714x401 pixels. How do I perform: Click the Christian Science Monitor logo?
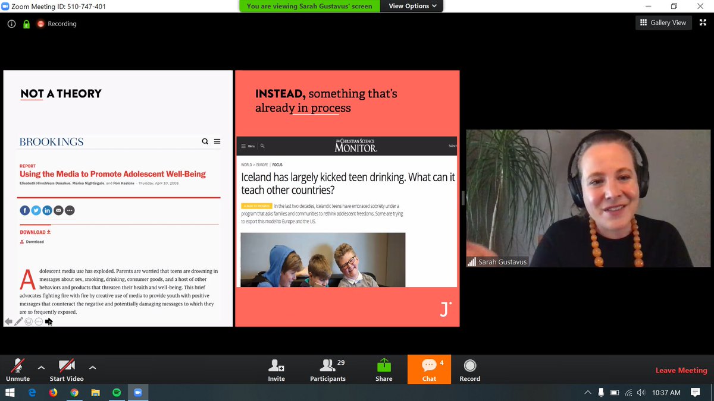click(x=356, y=146)
